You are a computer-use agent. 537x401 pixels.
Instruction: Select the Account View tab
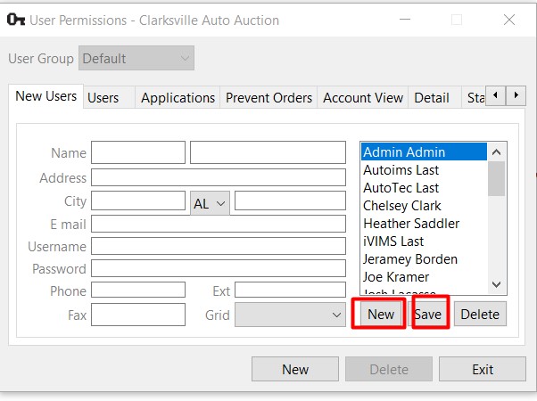(x=363, y=98)
